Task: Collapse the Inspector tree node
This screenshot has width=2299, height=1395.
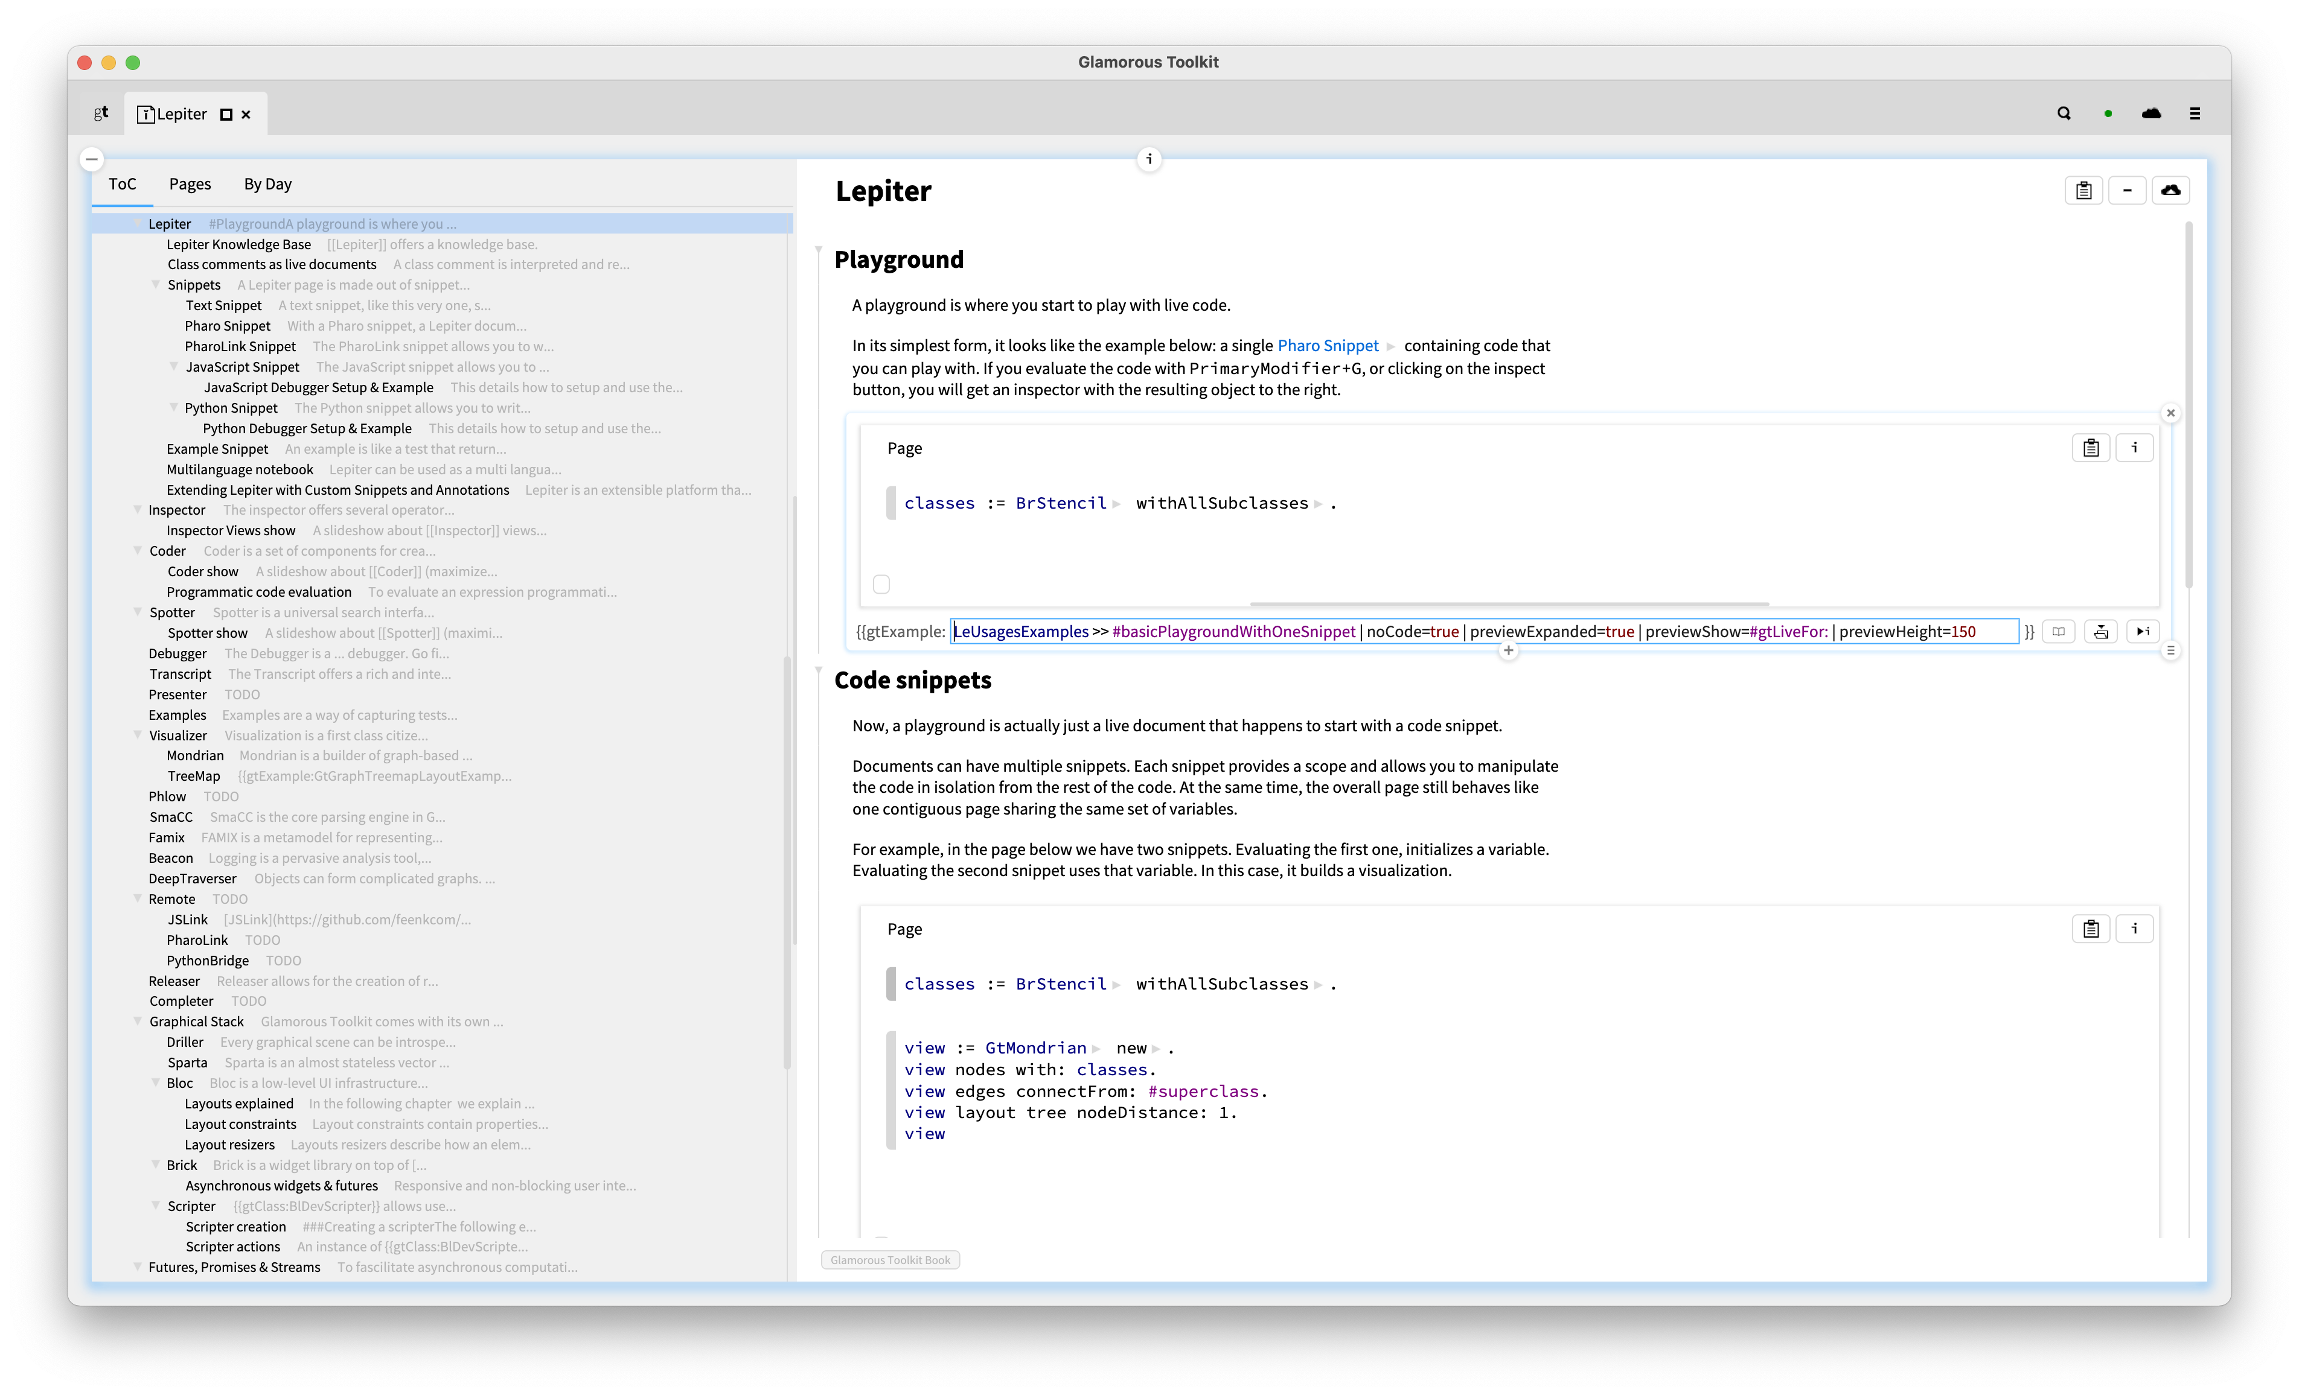Action: (x=137, y=510)
